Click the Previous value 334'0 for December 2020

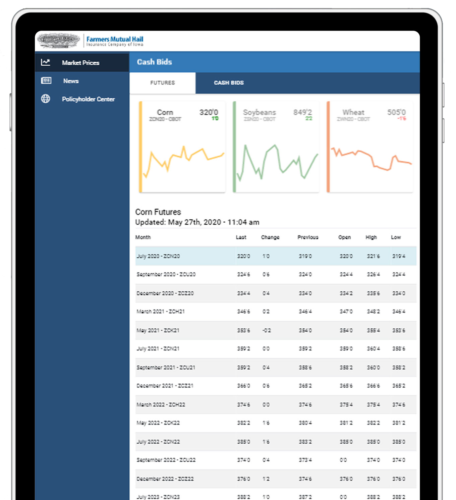305,293
